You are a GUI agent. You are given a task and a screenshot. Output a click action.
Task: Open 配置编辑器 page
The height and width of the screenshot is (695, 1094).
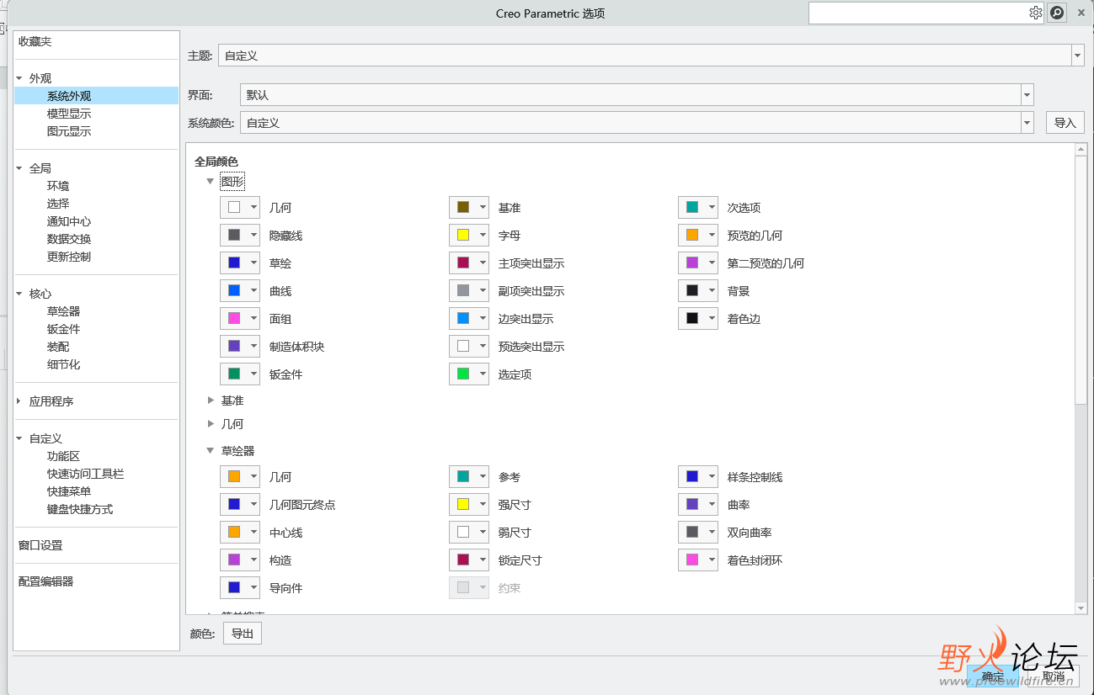pyautogui.click(x=45, y=581)
